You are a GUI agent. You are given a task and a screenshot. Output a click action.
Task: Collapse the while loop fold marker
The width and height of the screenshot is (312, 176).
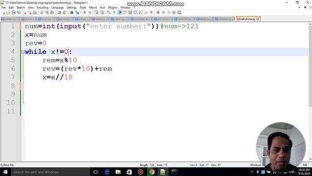click(x=23, y=52)
